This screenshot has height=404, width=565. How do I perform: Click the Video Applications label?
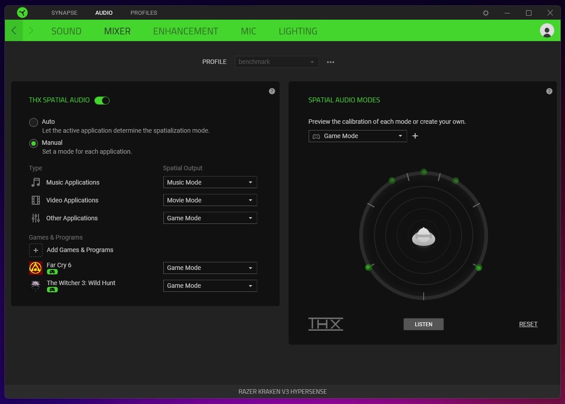coord(72,200)
